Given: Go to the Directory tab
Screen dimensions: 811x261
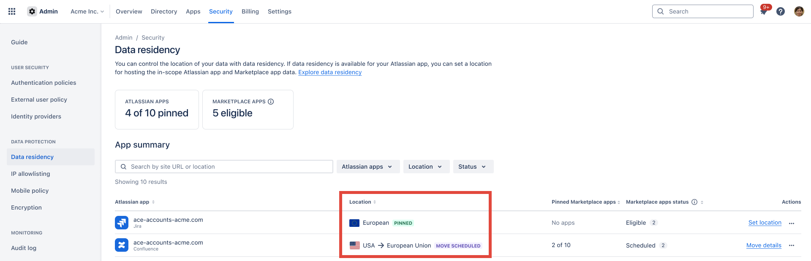Looking at the screenshot, I should pos(164,11).
